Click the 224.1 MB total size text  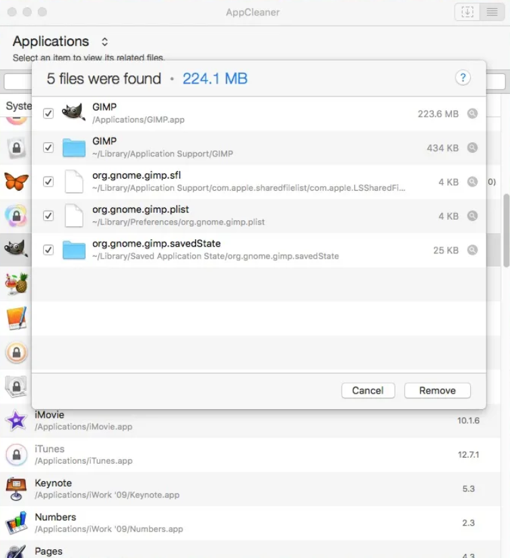point(215,79)
